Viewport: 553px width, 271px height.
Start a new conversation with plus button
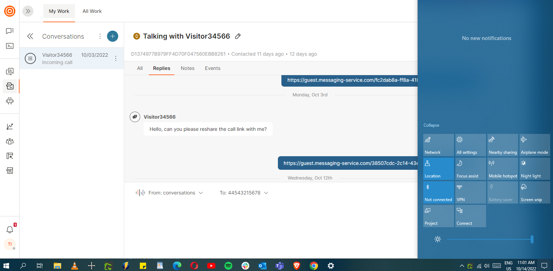point(112,36)
